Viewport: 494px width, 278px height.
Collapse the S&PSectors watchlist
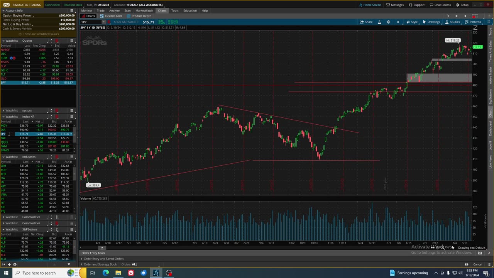3,229
